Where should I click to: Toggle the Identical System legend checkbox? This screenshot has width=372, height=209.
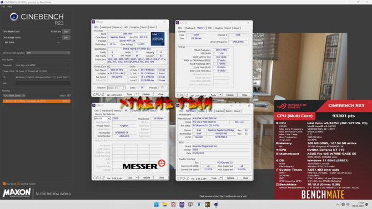tap(18, 184)
